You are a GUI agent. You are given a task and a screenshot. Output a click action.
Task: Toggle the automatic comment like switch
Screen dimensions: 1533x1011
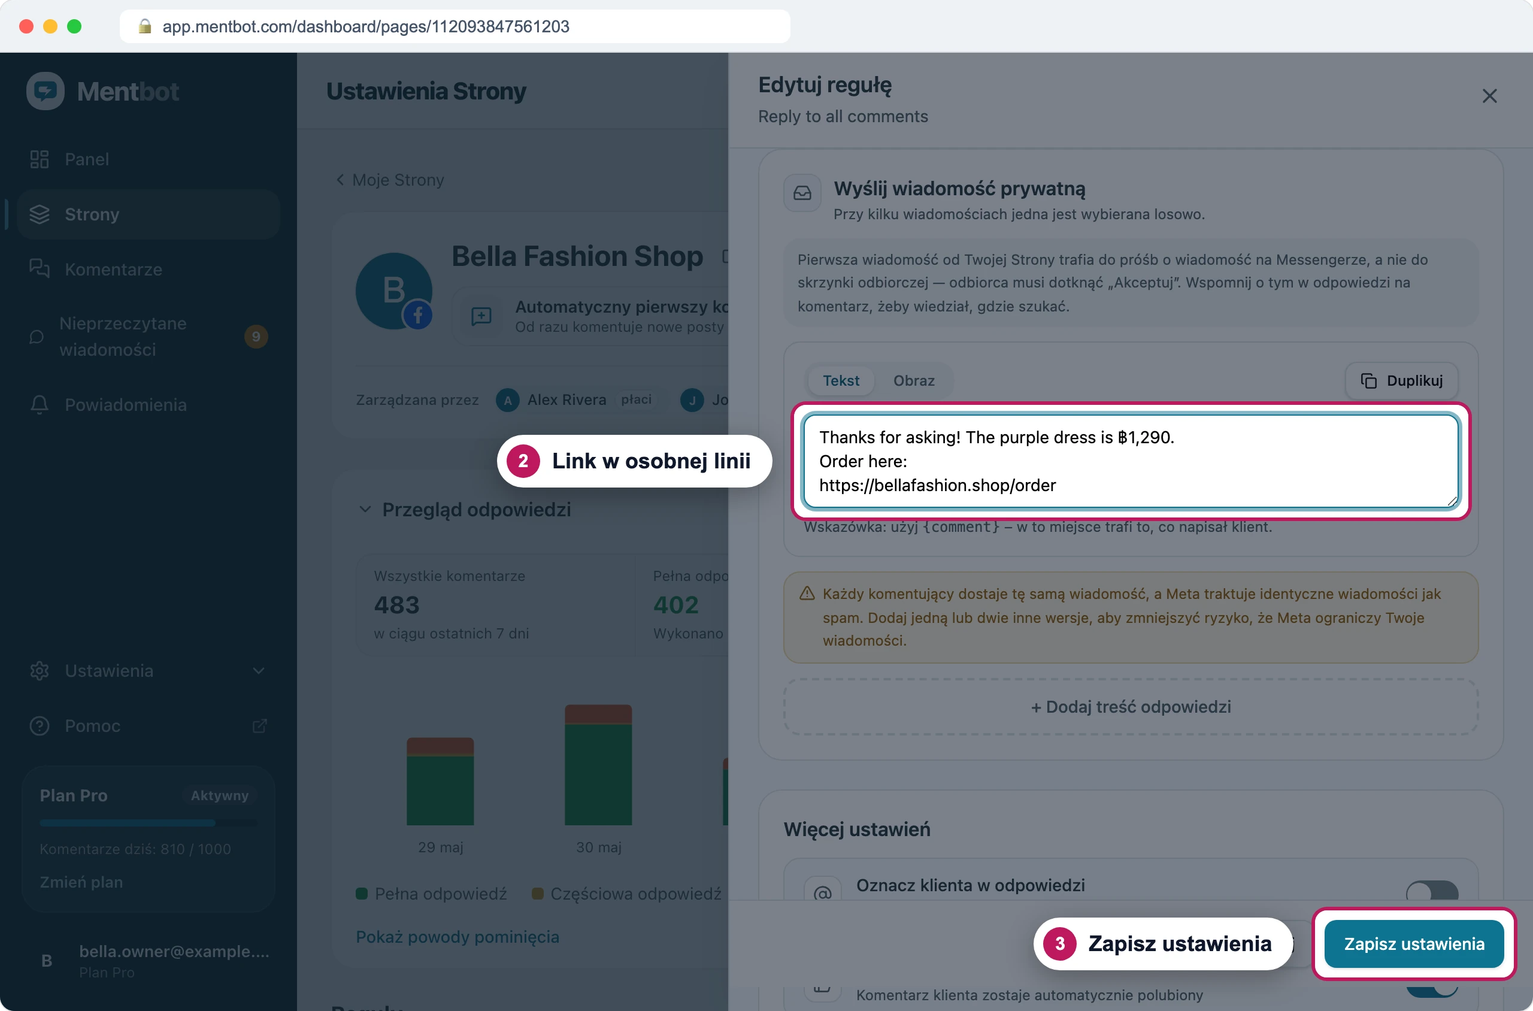click(x=1432, y=986)
